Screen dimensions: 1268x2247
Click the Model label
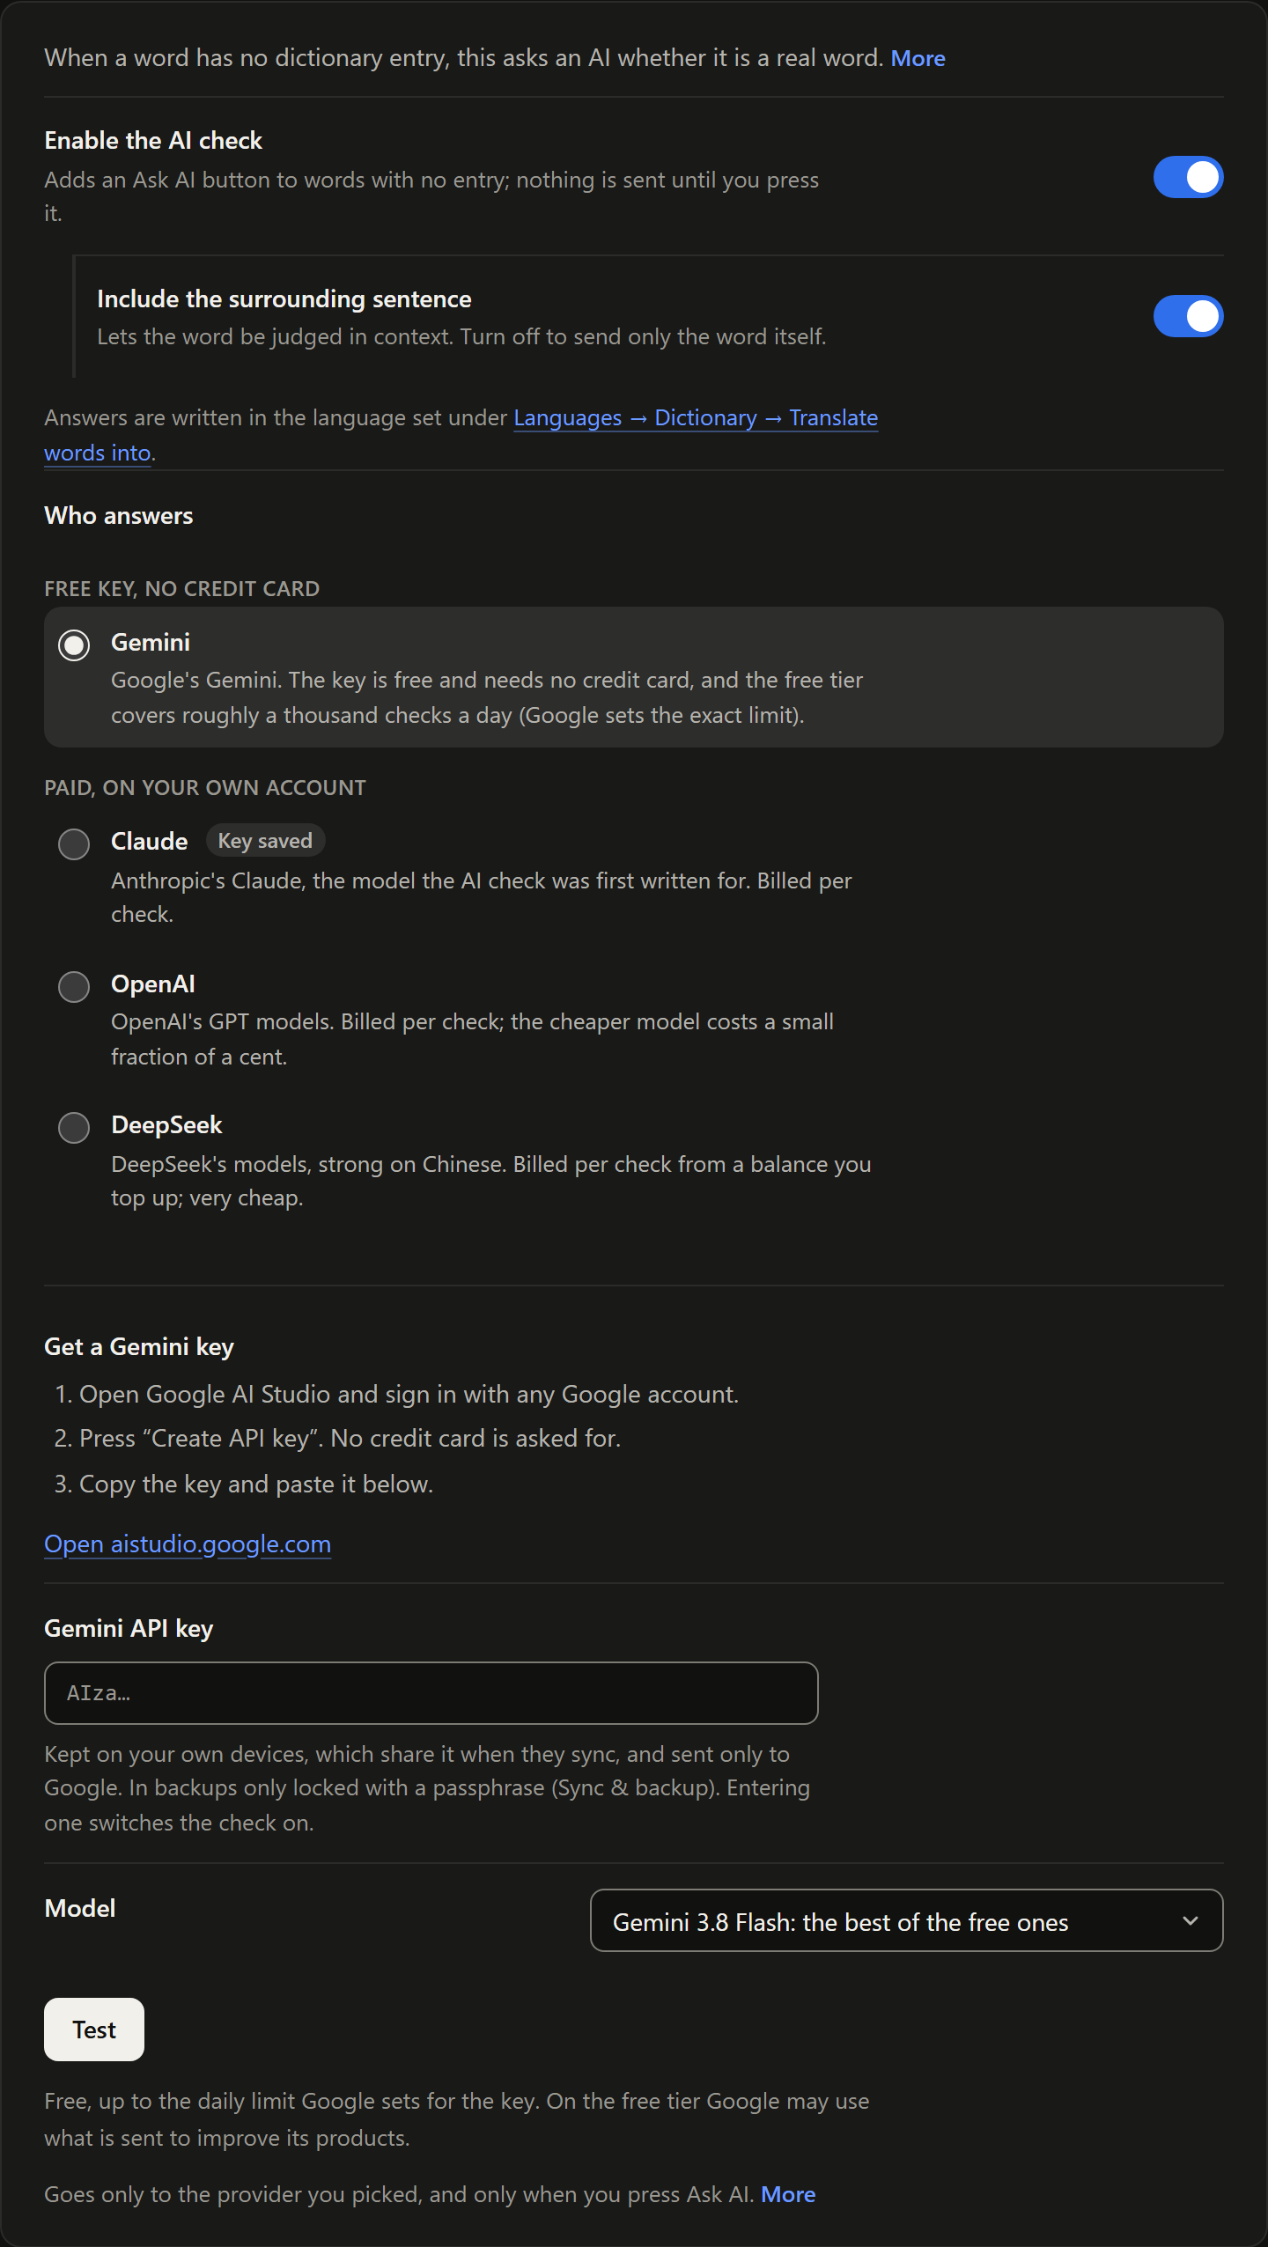click(80, 1908)
